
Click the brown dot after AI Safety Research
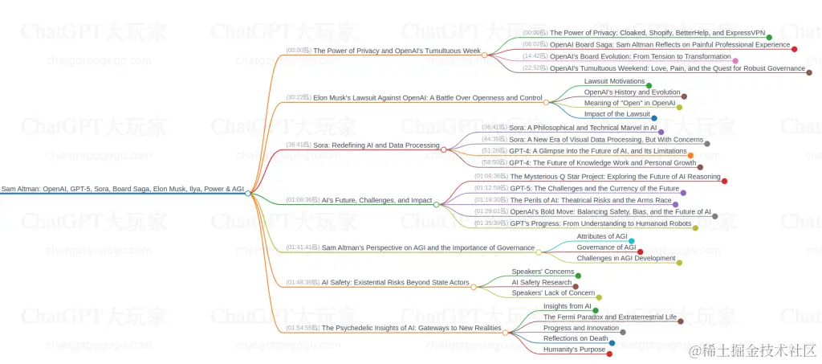tap(576, 287)
